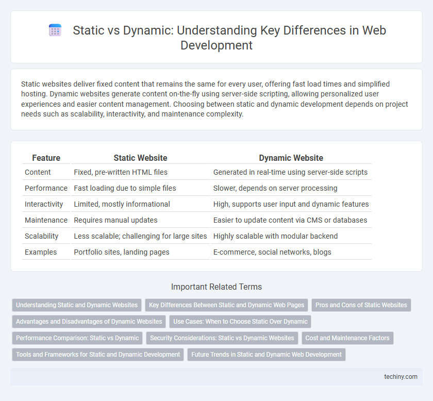Image resolution: width=433 pixels, height=401 pixels.
Task: Open Key Differences Between Static and Dynamic Web Pages
Action: (x=226, y=305)
